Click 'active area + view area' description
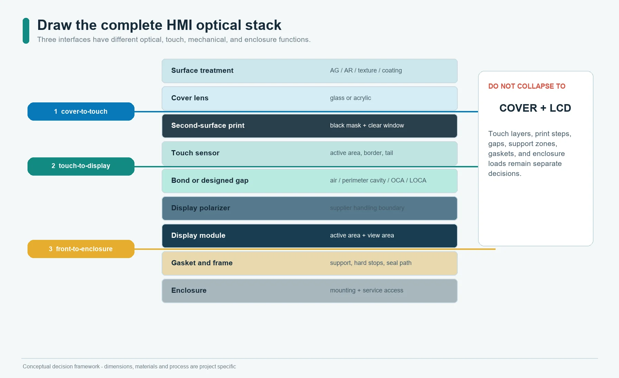This screenshot has width=619, height=378. click(x=362, y=235)
